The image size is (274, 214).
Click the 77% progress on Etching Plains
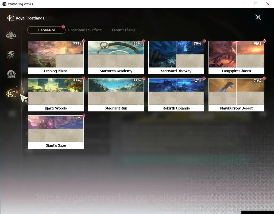pyautogui.click(x=77, y=44)
